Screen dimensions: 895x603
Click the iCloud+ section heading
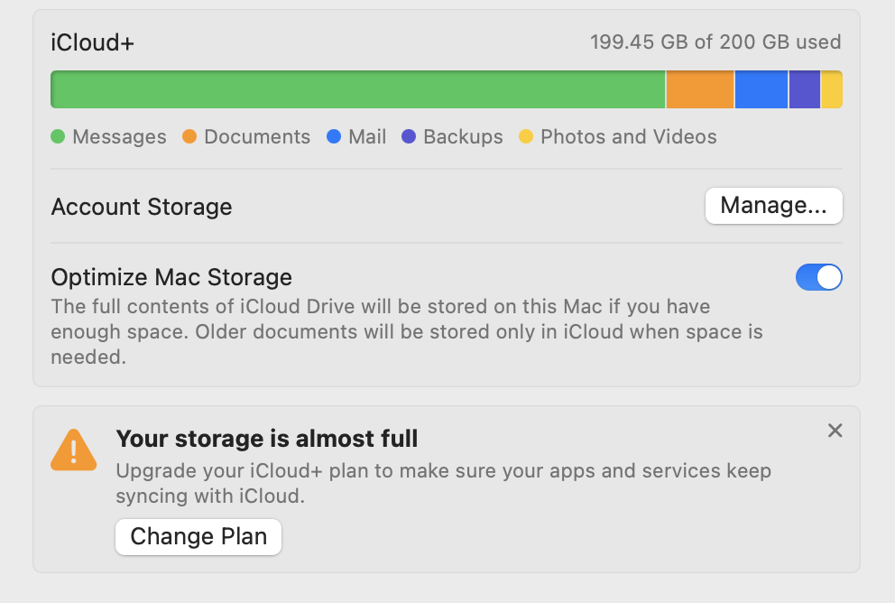(93, 42)
